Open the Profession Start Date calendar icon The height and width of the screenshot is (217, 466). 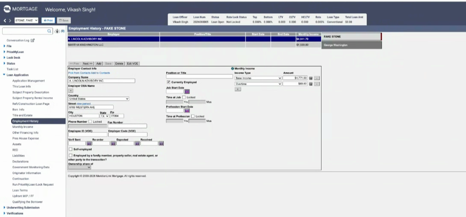pyautogui.click(x=187, y=111)
